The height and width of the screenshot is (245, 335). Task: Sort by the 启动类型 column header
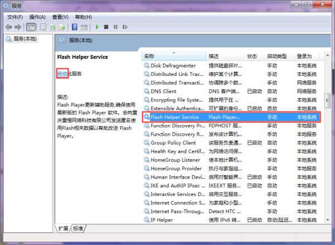click(280, 56)
